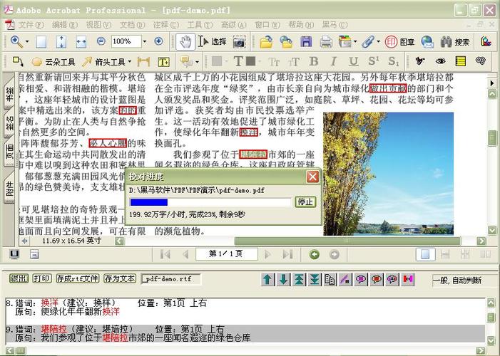Open the zoom percentage dropdown arrow
Viewport: 500px width, 356px height.
pos(145,41)
